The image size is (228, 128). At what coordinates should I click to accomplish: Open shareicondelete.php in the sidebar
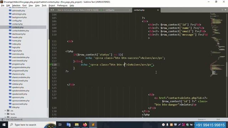click(x=21, y=78)
